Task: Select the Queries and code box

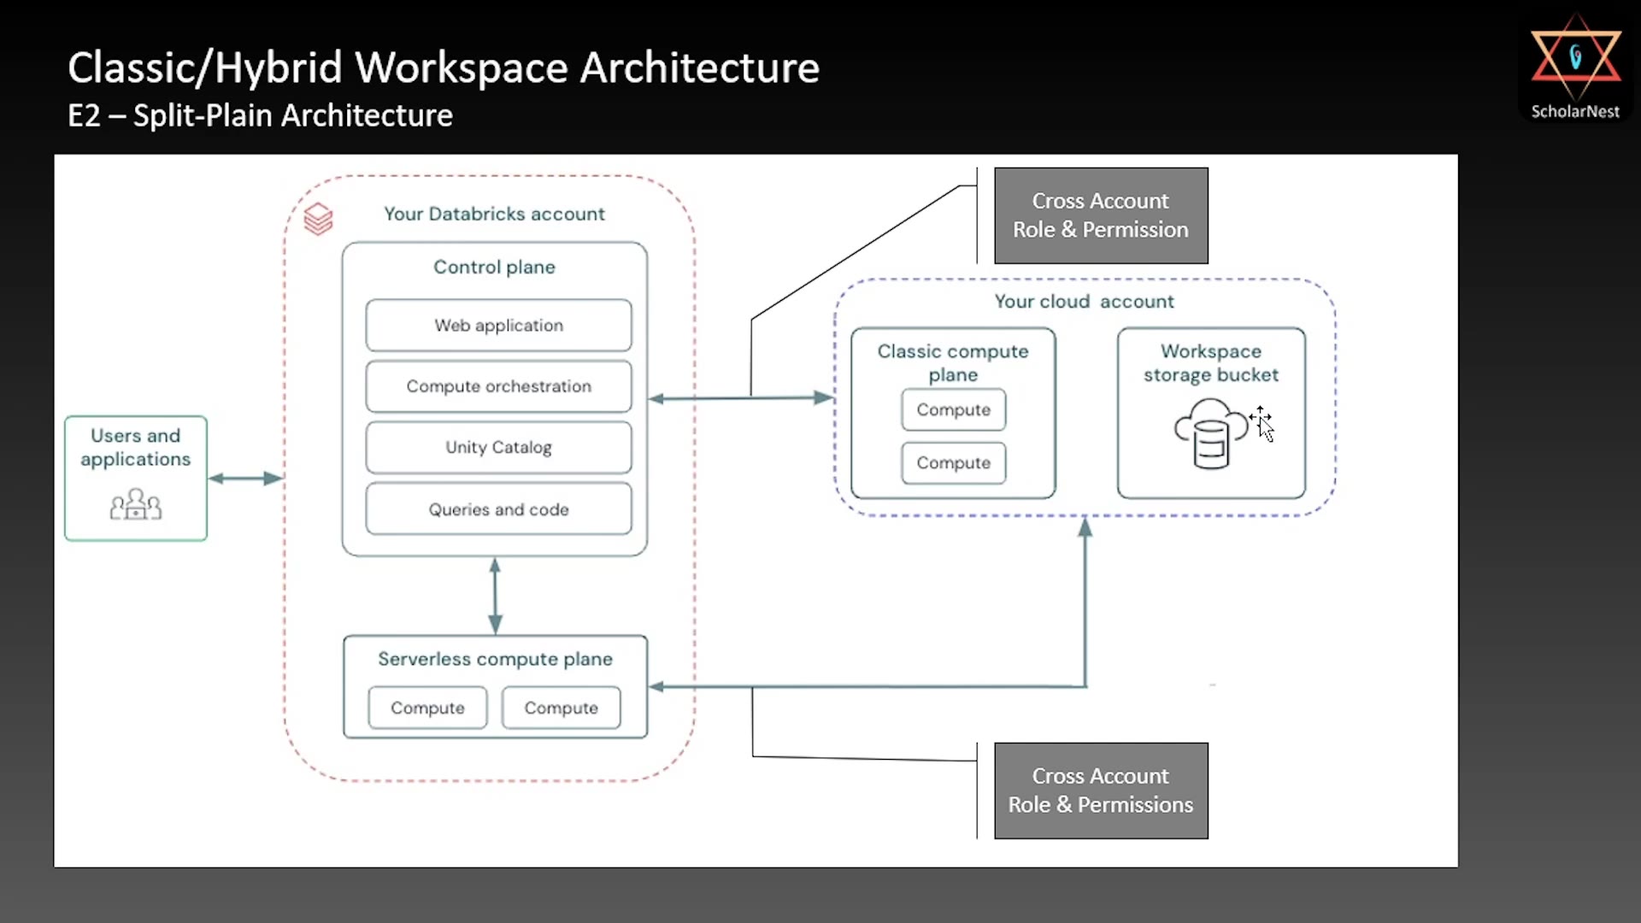Action: (498, 509)
